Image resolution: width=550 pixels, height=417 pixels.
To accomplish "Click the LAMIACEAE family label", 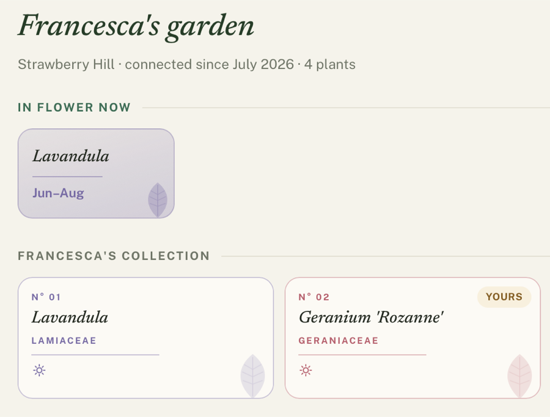I will pos(64,341).
